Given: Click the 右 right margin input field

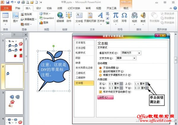Looking at the screenshot, I should pos(114,88).
